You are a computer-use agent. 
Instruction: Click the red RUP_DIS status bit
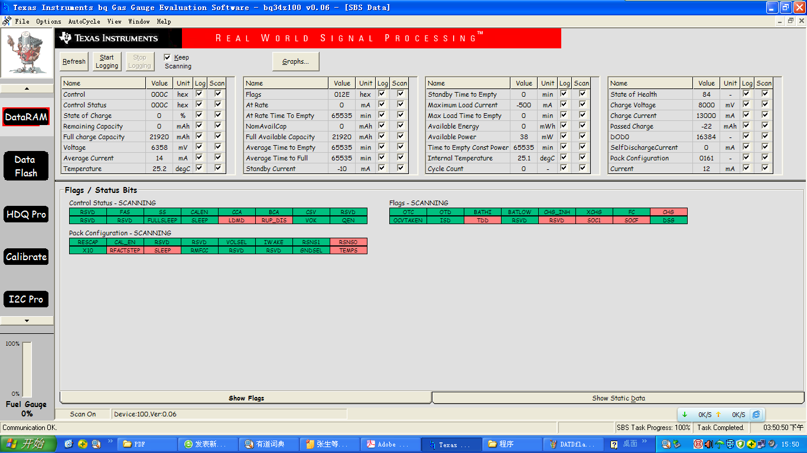[x=274, y=220]
